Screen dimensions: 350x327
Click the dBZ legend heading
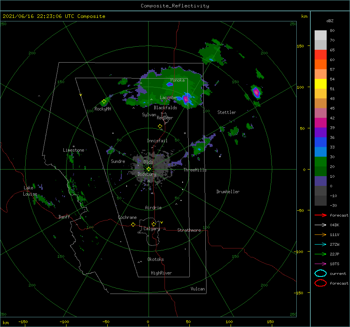[x=330, y=21]
